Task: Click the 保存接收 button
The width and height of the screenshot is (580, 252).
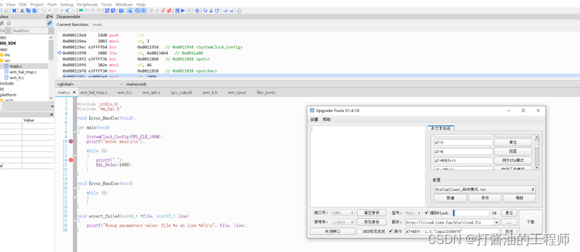Action: coord(371,222)
